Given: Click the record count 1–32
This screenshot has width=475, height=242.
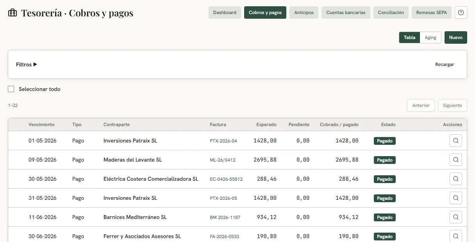Looking at the screenshot, I should (12, 105).
